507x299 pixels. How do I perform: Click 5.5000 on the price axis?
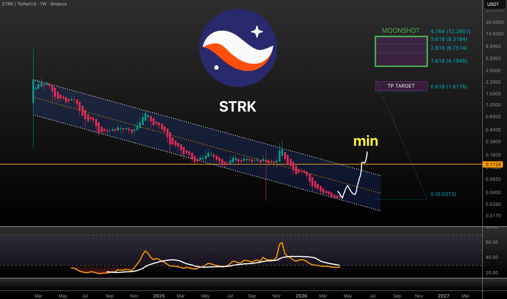click(x=493, y=58)
